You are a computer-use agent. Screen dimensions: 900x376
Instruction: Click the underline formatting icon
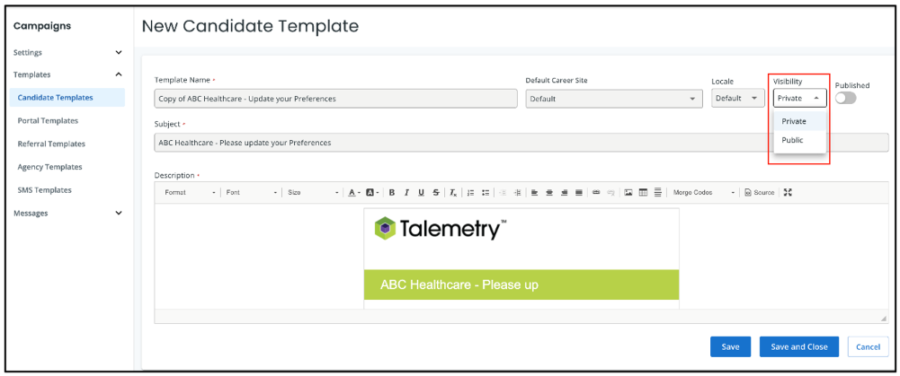tap(422, 193)
